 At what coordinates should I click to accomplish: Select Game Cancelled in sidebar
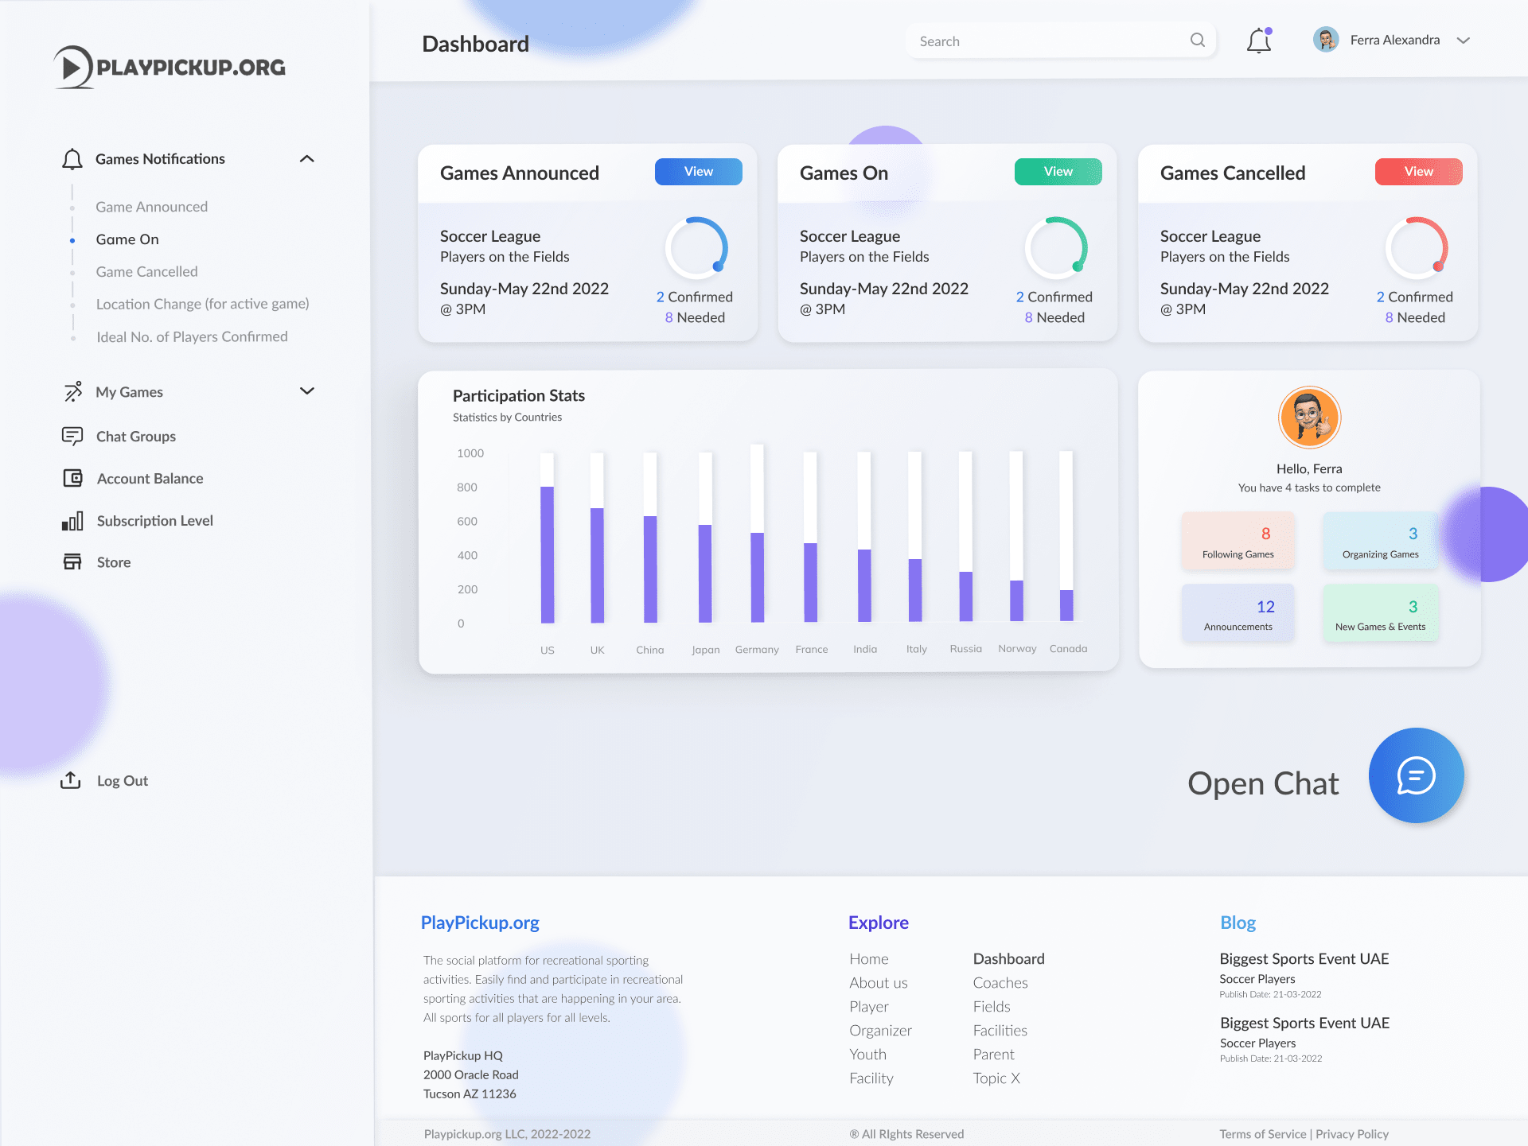click(x=147, y=271)
